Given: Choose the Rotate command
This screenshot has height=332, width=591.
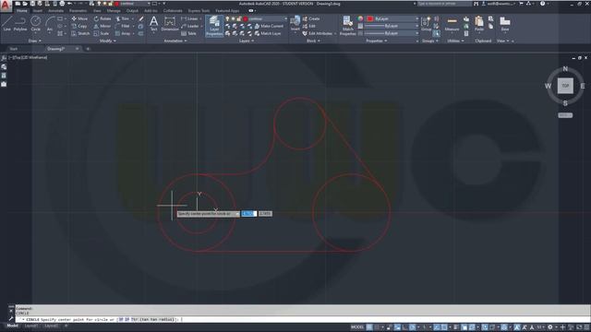Looking at the screenshot, I should pos(103,18).
